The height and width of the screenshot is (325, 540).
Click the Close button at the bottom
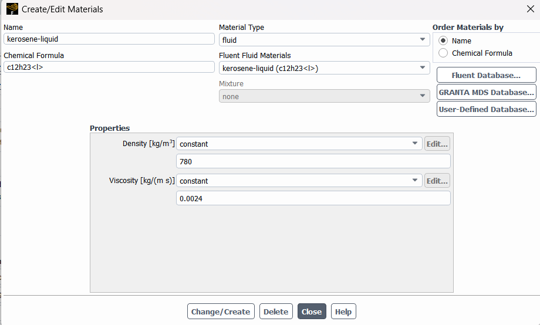(312, 312)
